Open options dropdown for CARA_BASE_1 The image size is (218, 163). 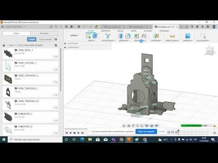pyautogui.click(x=55, y=57)
